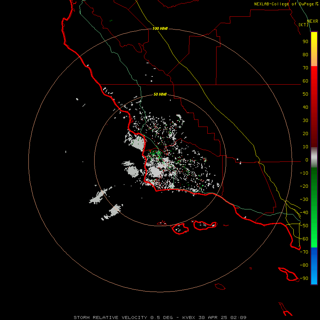Click the -90 value on the velocity scale
The width and height of the screenshot is (320, 320).
click(x=304, y=278)
